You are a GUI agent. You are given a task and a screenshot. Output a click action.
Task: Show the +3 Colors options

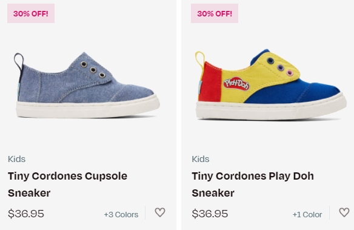[121, 214]
